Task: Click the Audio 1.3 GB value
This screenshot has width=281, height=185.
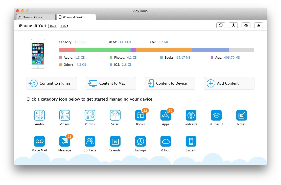Action: coord(80,58)
